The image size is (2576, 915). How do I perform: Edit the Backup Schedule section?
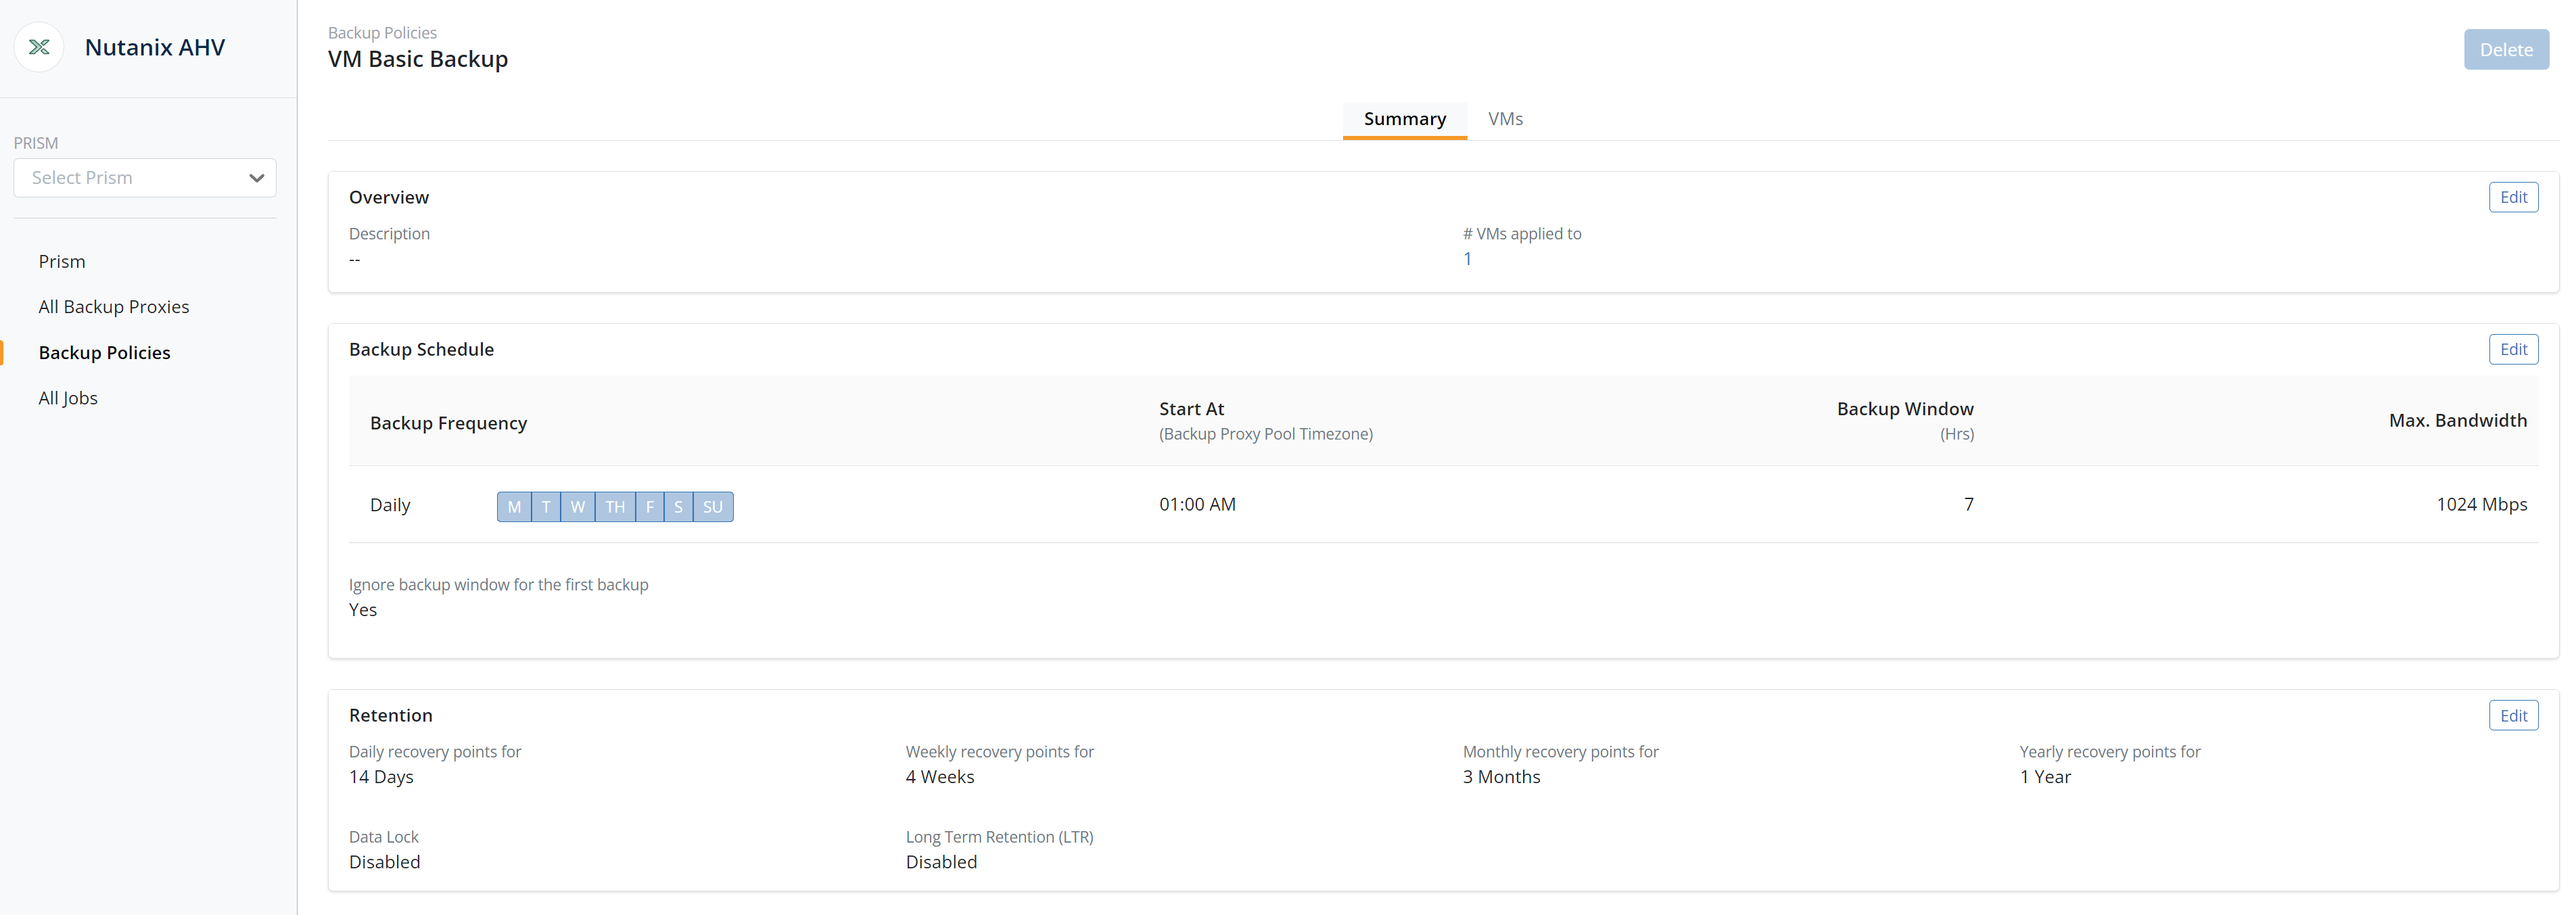(2512, 349)
